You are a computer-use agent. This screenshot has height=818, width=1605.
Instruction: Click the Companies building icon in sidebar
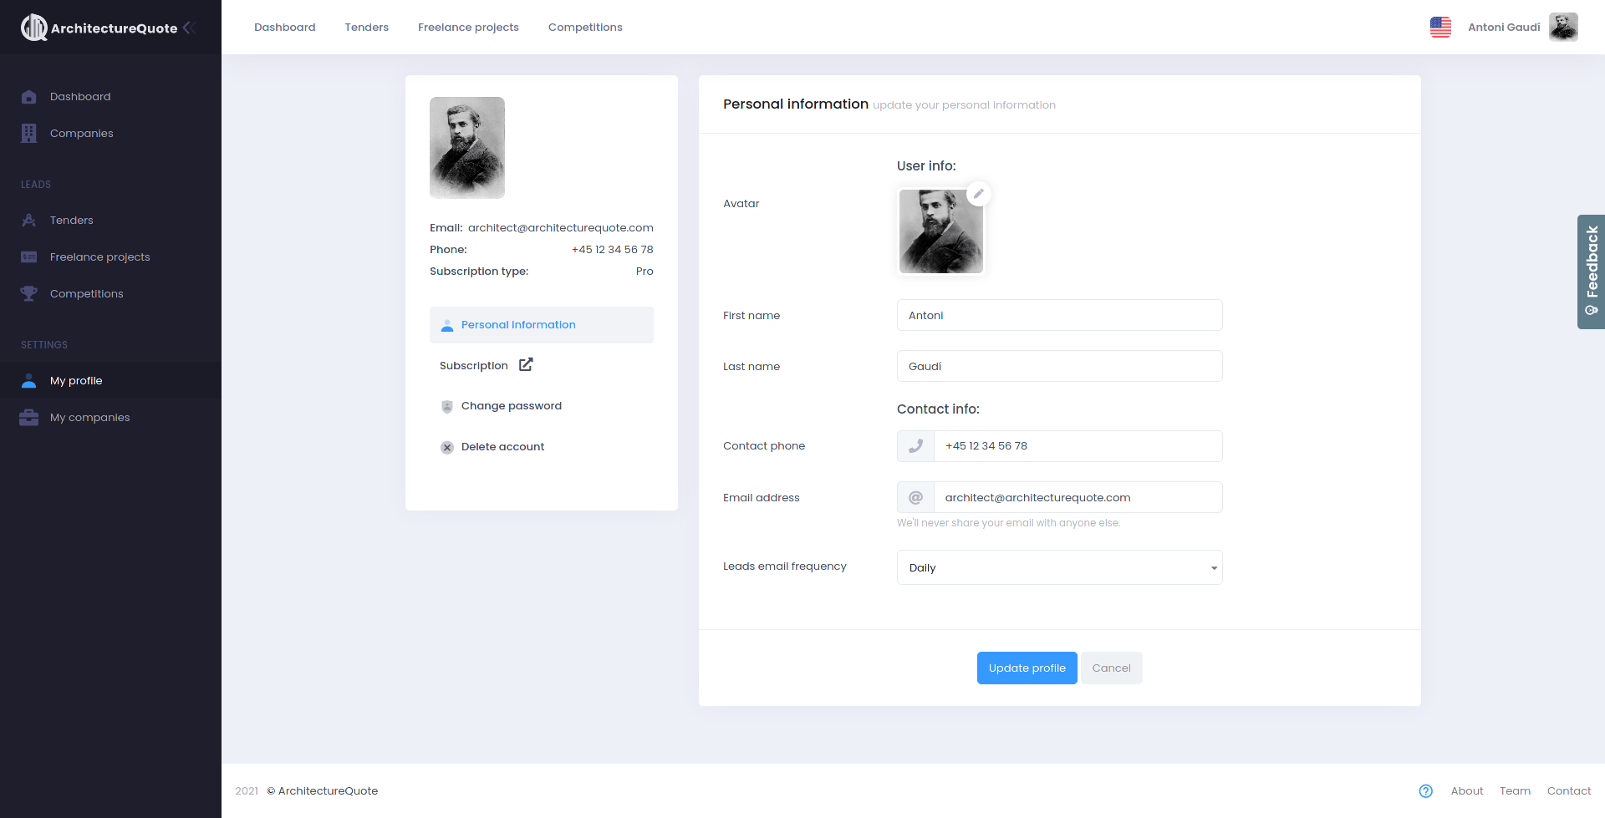(x=29, y=134)
